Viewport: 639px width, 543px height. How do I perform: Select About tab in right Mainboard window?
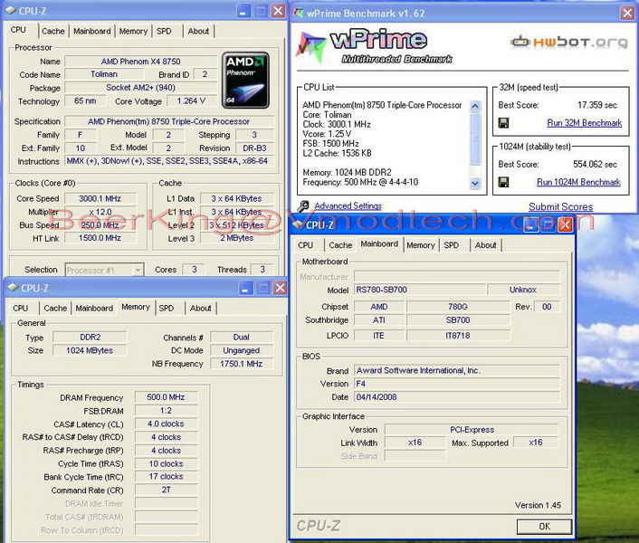click(x=486, y=245)
